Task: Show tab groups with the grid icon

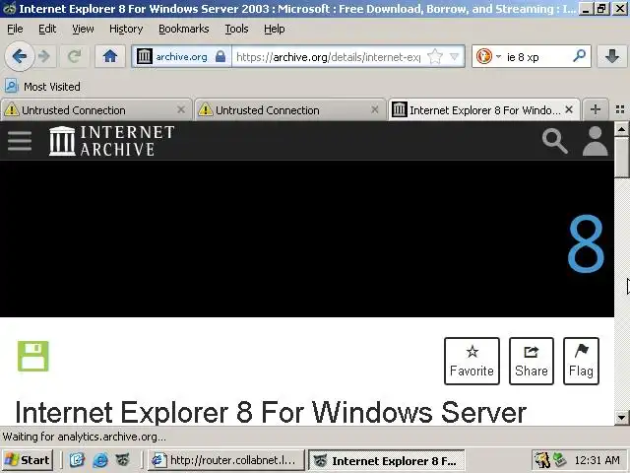Action: 620,109
